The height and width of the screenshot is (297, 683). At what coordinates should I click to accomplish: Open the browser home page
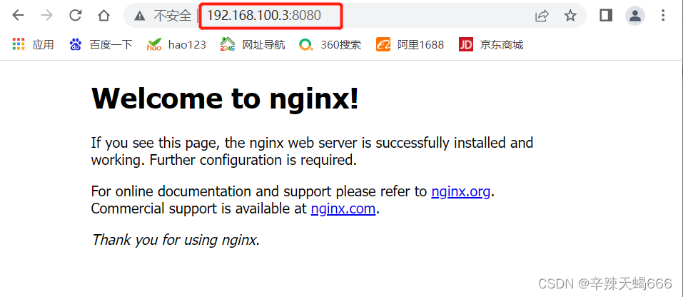point(103,16)
